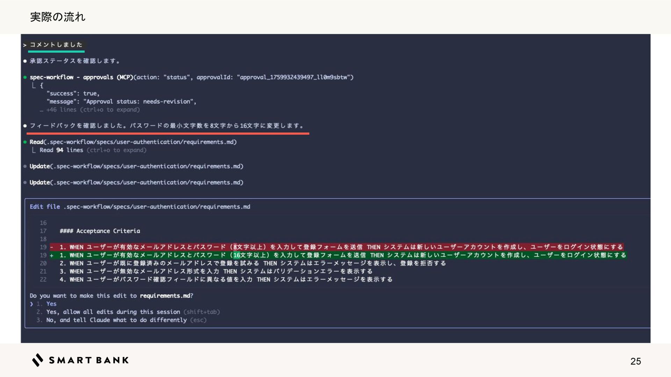Click the green bullet next to Read command

pos(25,142)
